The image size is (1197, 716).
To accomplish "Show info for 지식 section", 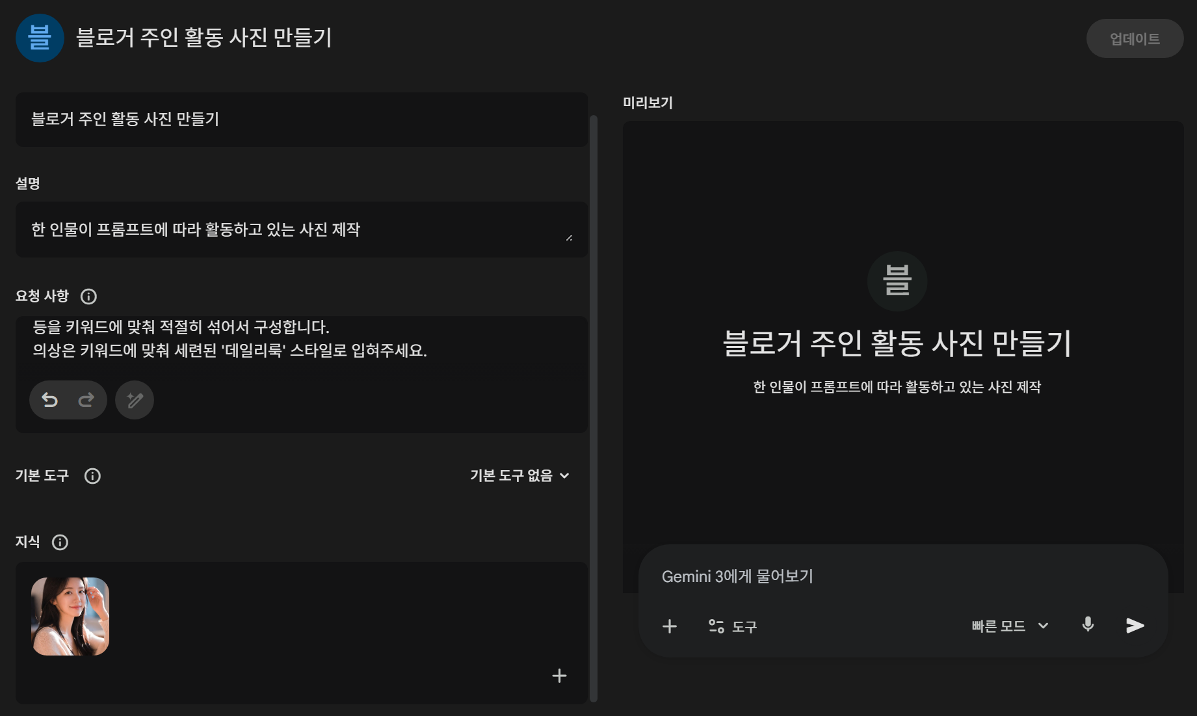I will (60, 542).
